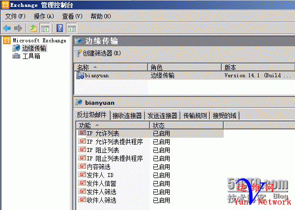Select the 发件人信誉 feature

(101, 183)
